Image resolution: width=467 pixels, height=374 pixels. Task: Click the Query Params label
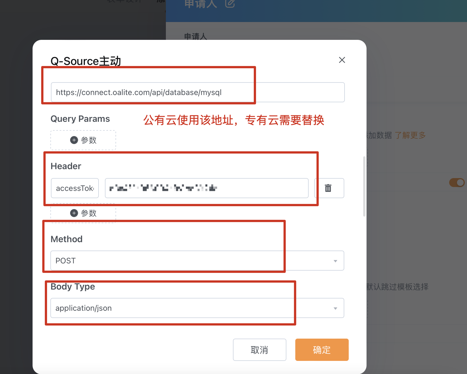pos(80,119)
